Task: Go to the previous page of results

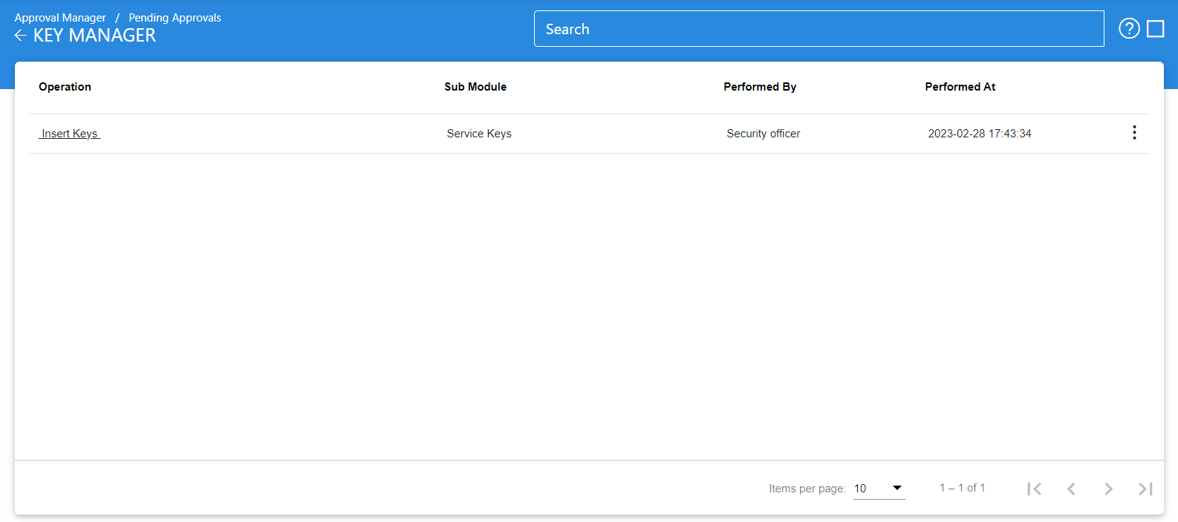Action: pyautogui.click(x=1071, y=489)
